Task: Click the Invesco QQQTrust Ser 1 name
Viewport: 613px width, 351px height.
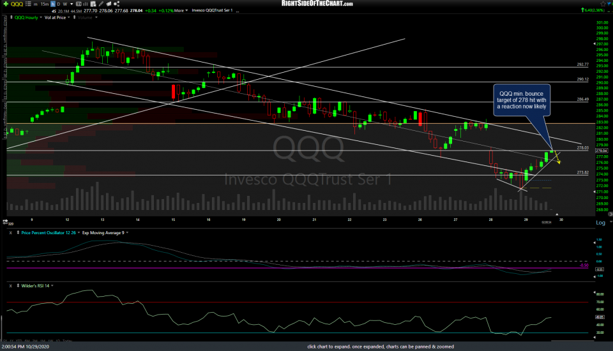Action: pos(212,11)
